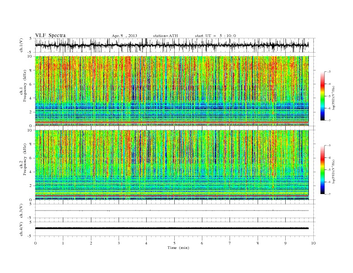Click the ch.2 spectrogram color scale bar
Screen dimensions: 353x273
[322, 170]
